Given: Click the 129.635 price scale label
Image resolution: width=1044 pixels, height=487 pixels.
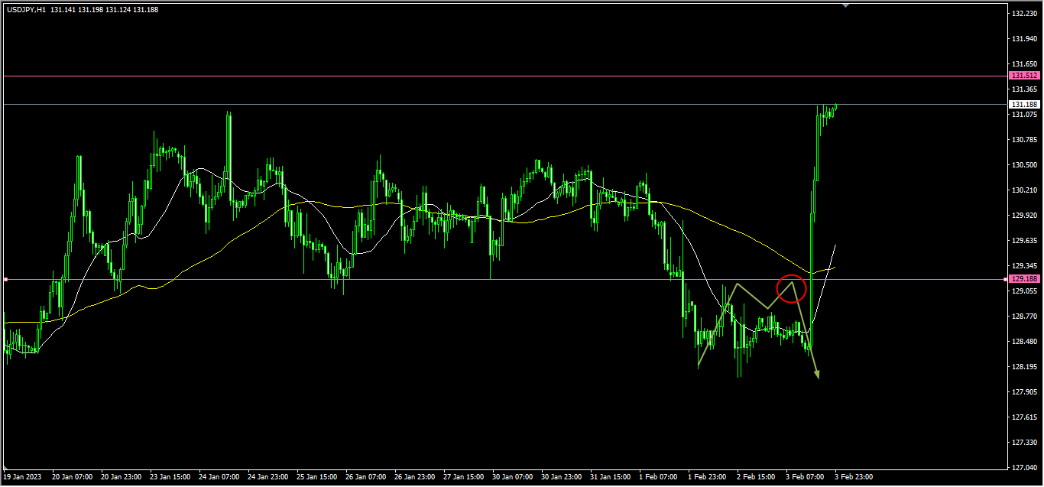Looking at the screenshot, I should tap(1024, 241).
